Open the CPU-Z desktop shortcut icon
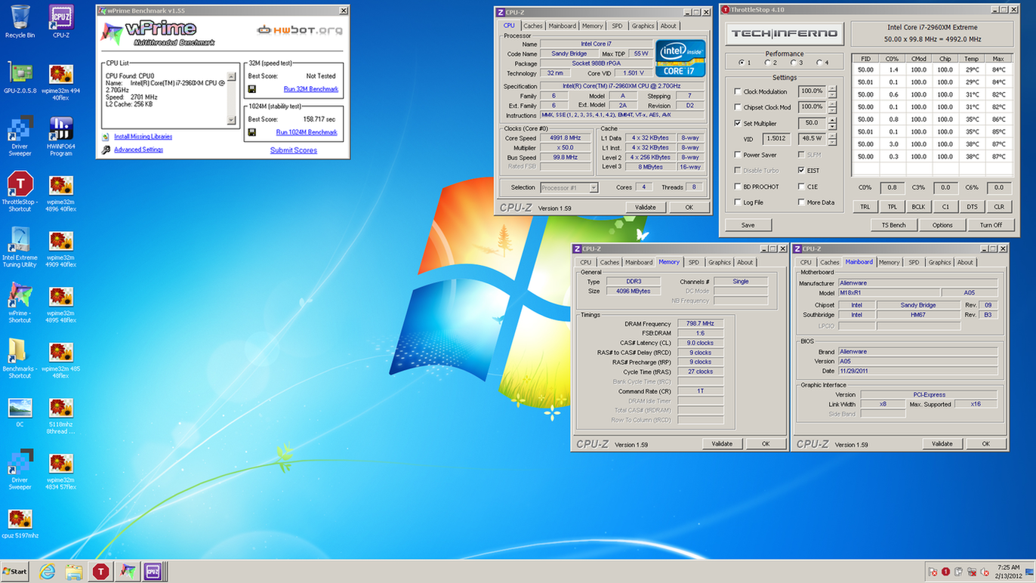This screenshot has width=1036, height=583. tap(61, 21)
